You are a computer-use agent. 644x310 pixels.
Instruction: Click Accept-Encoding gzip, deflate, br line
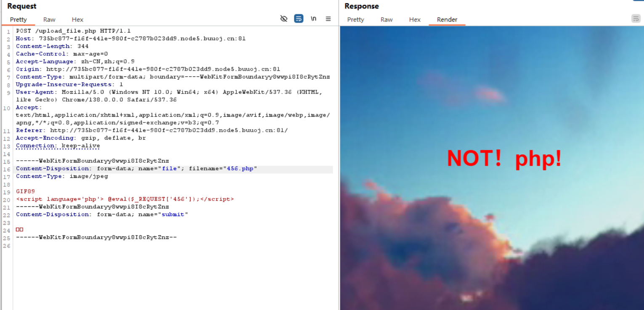point(81,138)
